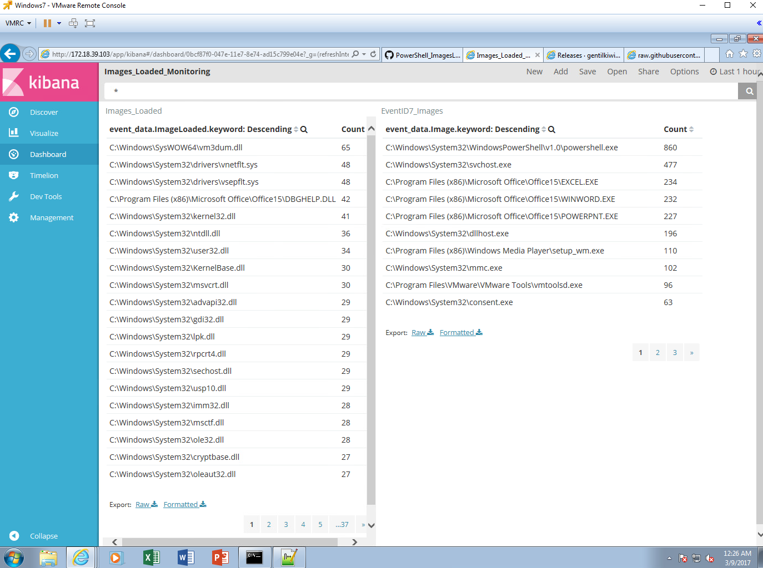Switch to the raw.githubusercontent browser tab

click(665, 55)
